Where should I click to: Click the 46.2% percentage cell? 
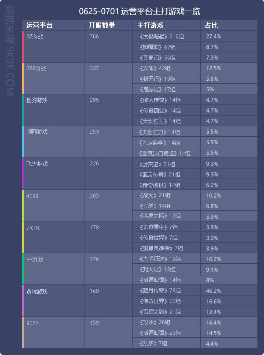tap(229, 291)
